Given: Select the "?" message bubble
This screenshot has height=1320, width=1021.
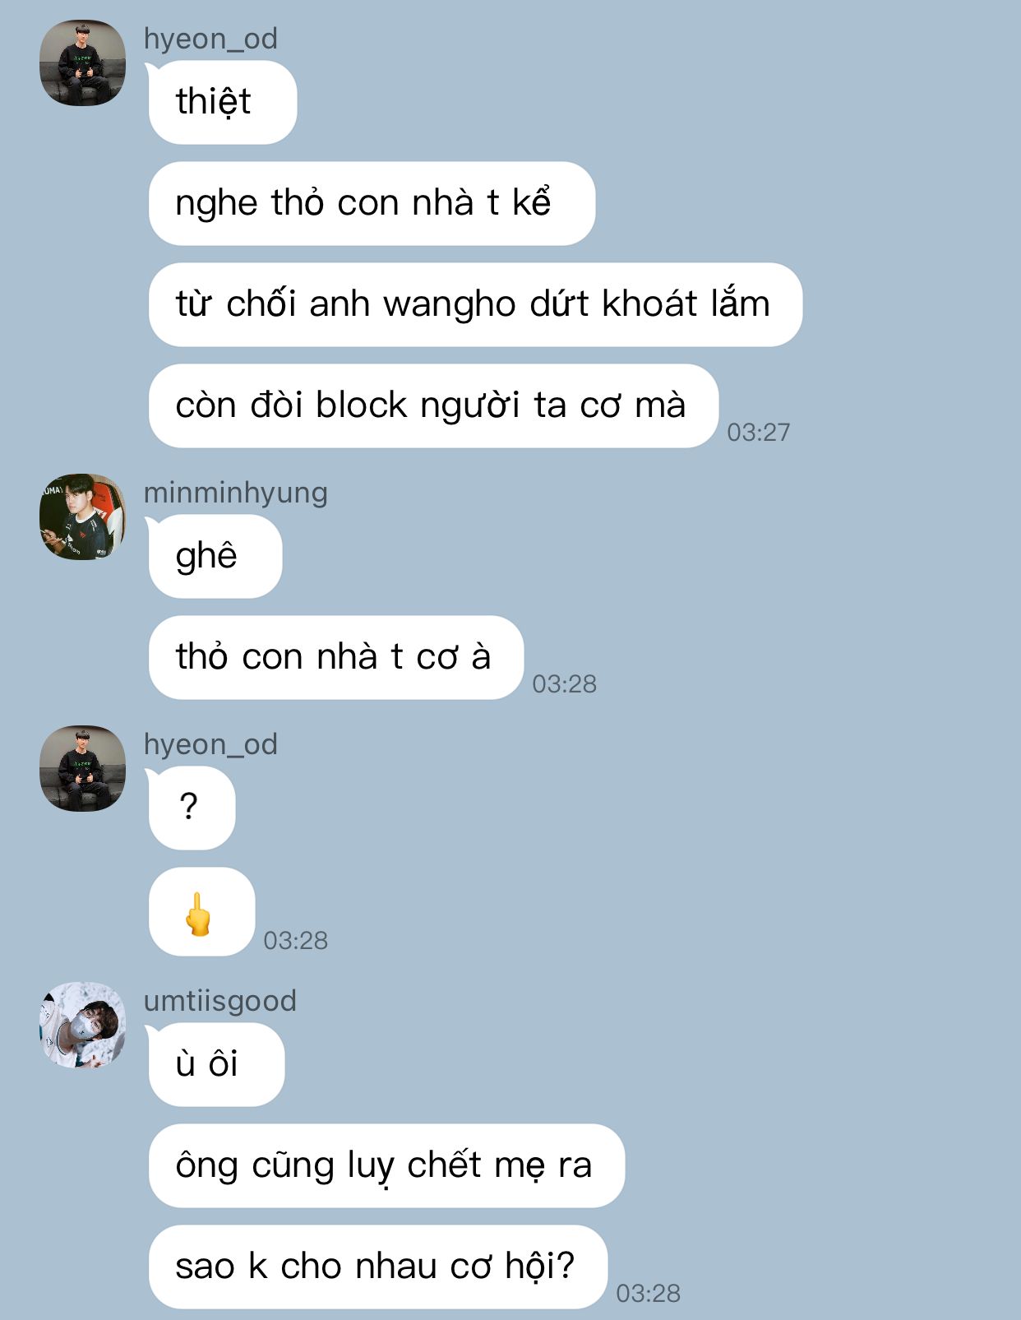Looking at the screenshot, I should click(x=192, y=808).
